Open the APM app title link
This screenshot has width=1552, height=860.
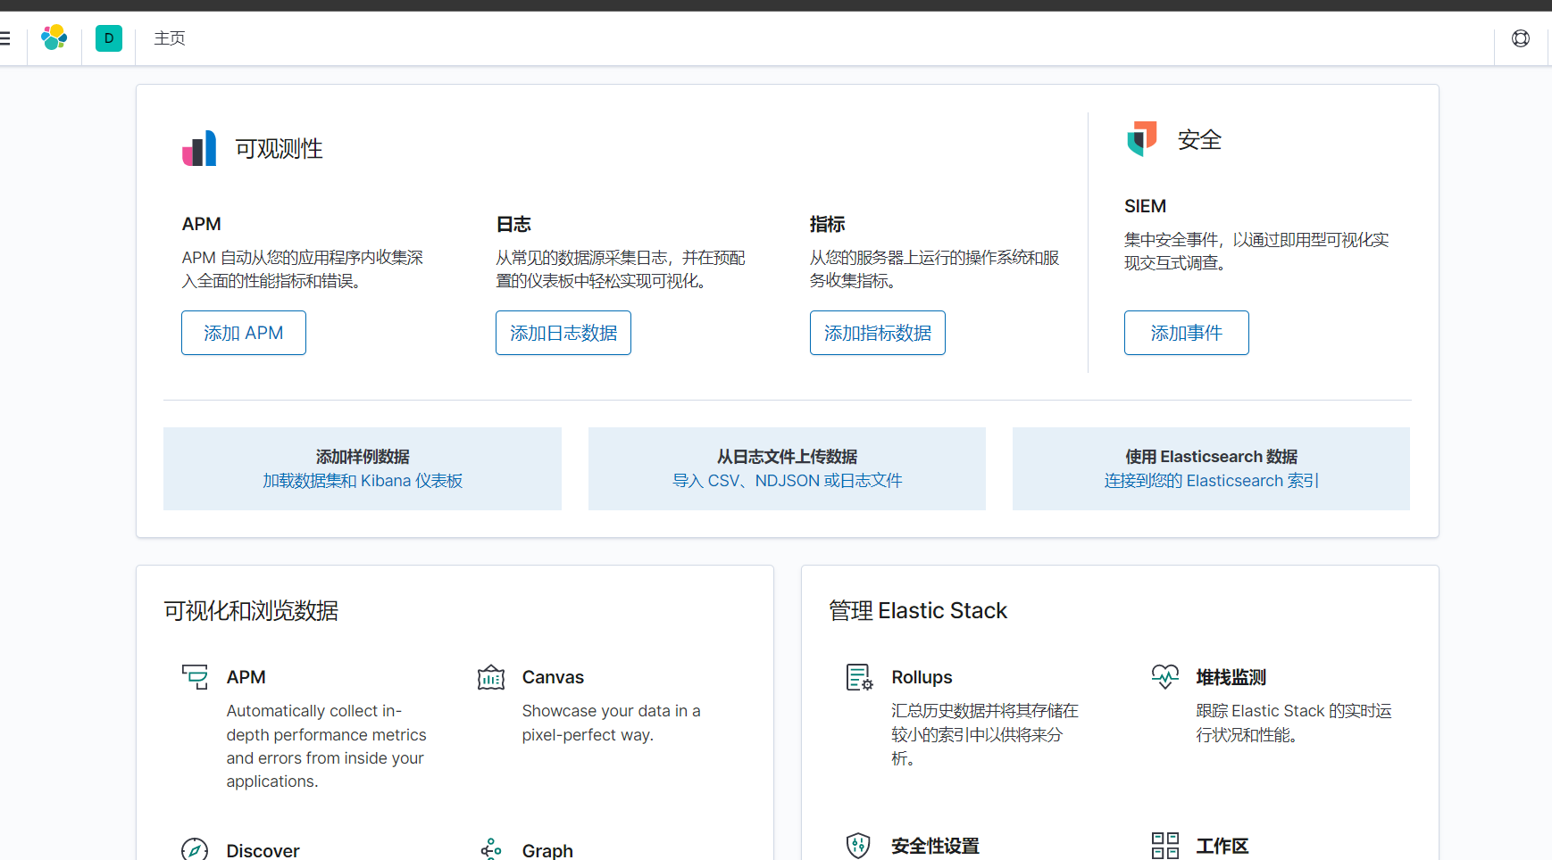[x=246, y=677]
